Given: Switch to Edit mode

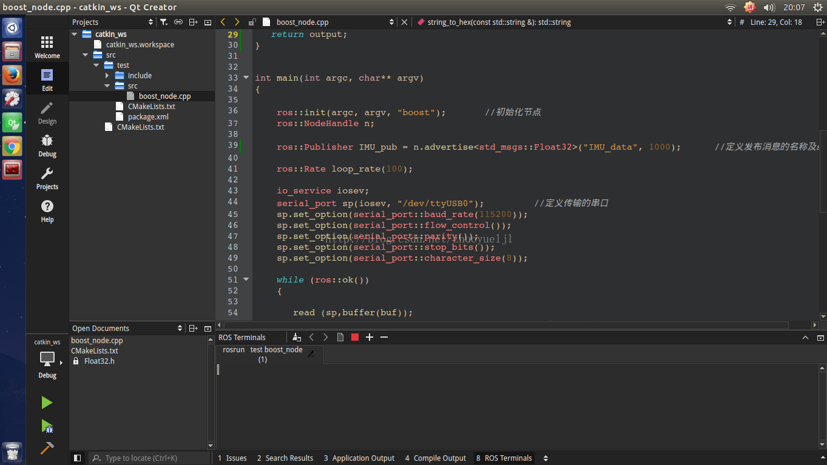Looking at the screenshot, I should pyautogui.click(x=47, y=79).
